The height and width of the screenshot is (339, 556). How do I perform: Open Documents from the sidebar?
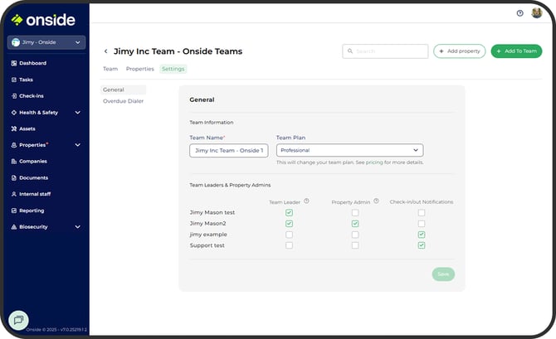click(x=34, y=178)
